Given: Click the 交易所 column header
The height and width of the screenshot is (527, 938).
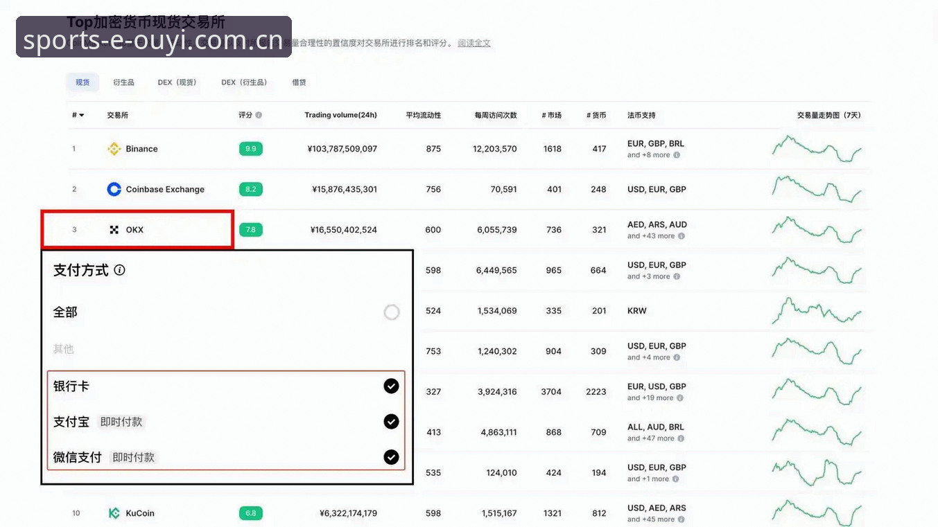Looking at the screenshot, I should click(117, 115).
